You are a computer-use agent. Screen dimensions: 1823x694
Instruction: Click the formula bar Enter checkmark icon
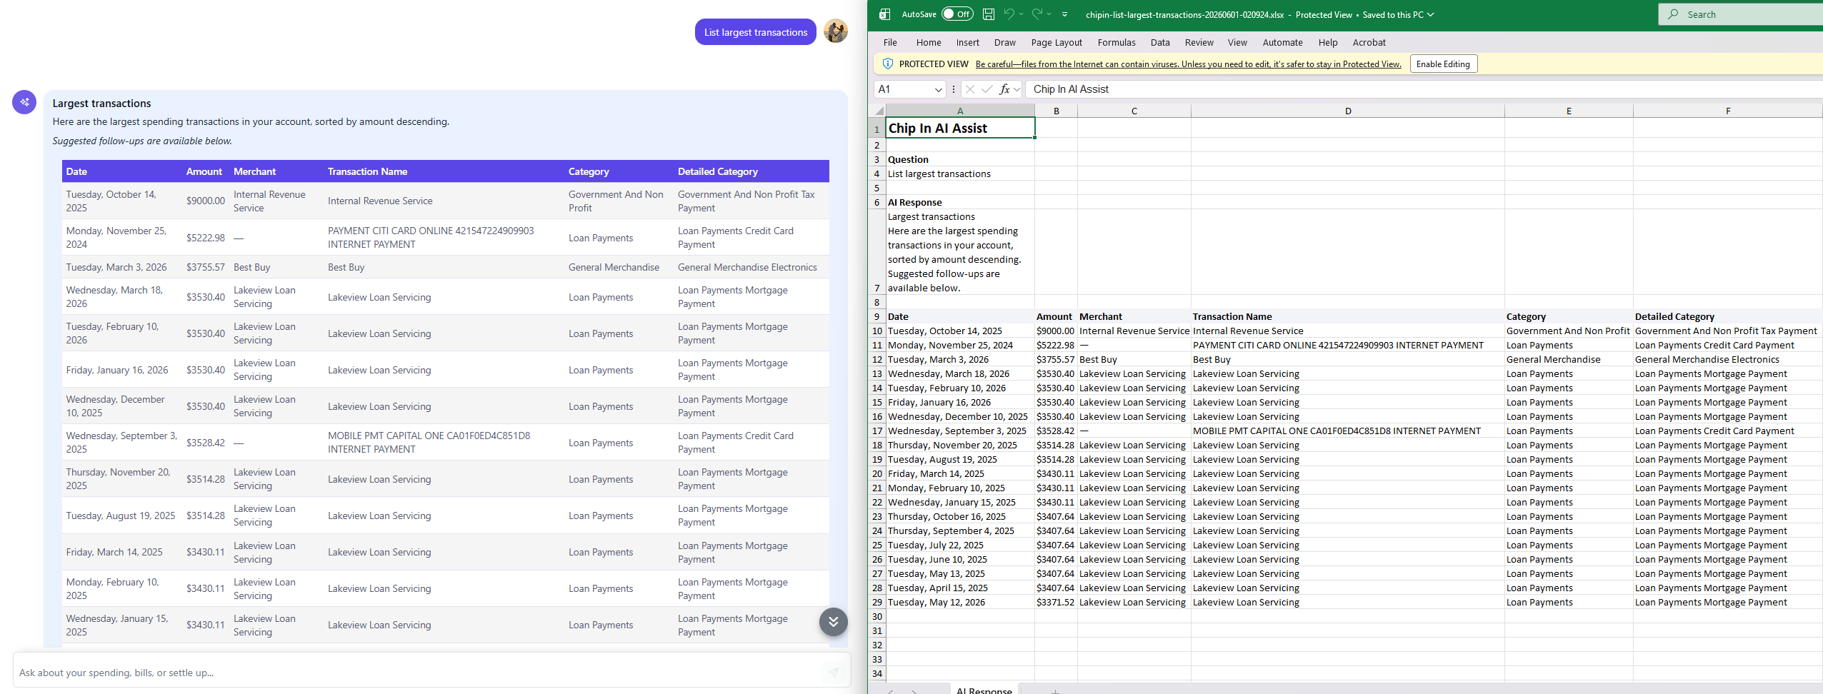tap(987, 89)
